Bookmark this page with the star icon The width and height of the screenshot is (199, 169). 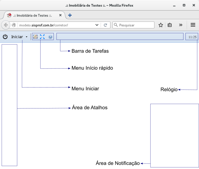(x=161, y=25)
